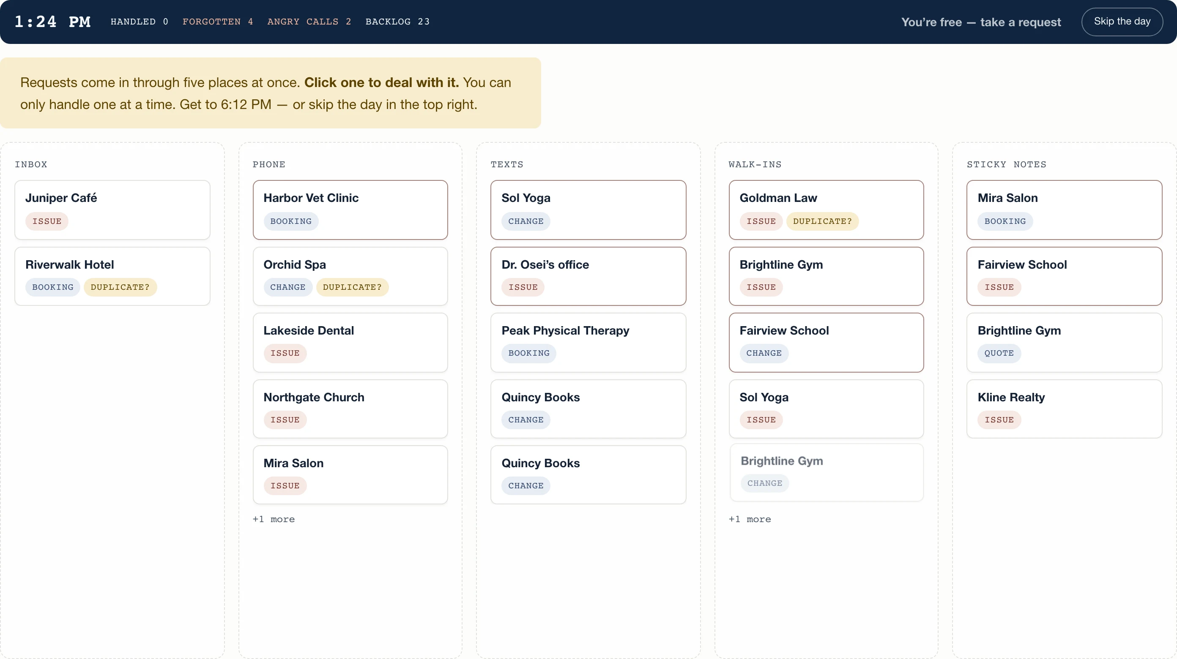Select the first Quincy Books change card
The image size is (1177, 659).
588,409
